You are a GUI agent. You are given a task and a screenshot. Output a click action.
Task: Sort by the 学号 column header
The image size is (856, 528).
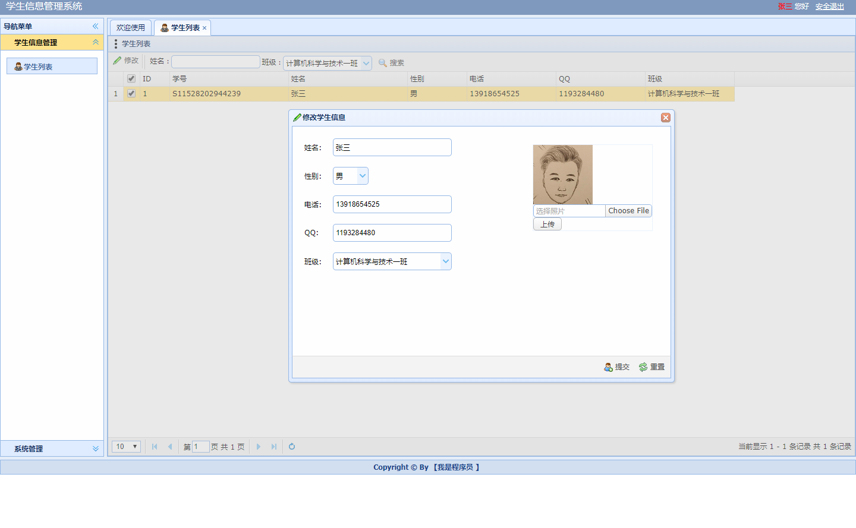coord(229,79)
